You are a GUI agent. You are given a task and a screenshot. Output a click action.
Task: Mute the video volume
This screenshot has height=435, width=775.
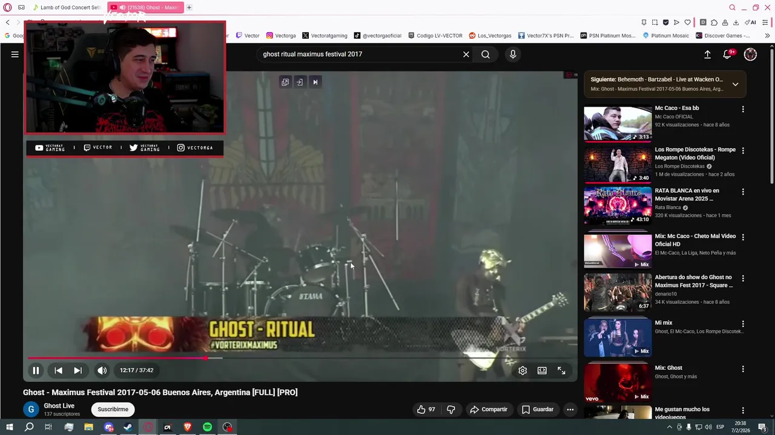[102, 370]
